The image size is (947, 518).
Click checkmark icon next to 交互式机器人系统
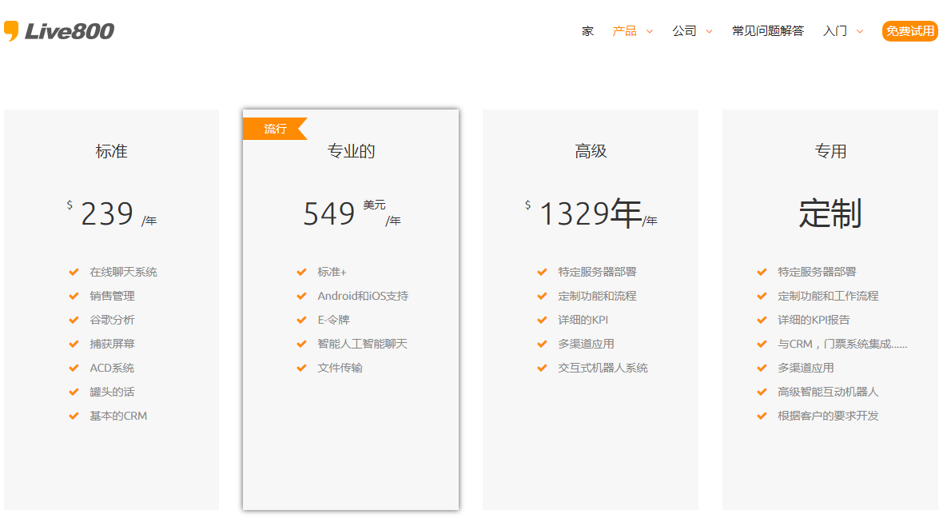(542, 368)
